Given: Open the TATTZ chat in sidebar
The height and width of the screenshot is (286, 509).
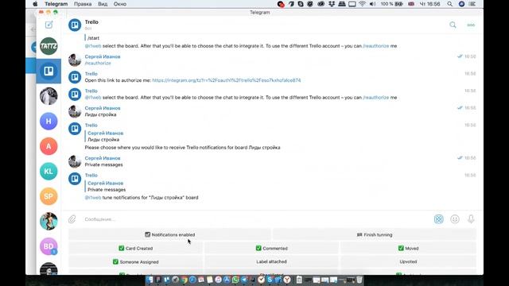Looking at the screenshot, I should click(49, 46).
